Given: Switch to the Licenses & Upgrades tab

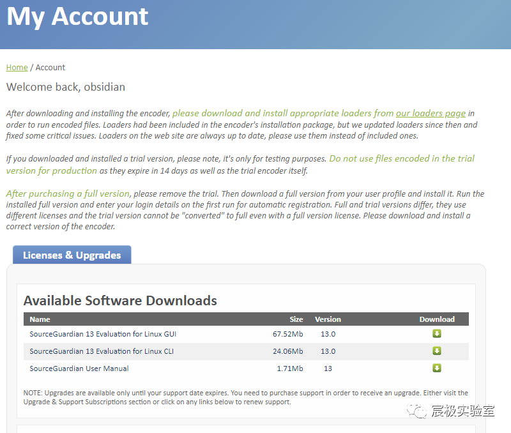Looking at the screenshot, I should 72,255.
